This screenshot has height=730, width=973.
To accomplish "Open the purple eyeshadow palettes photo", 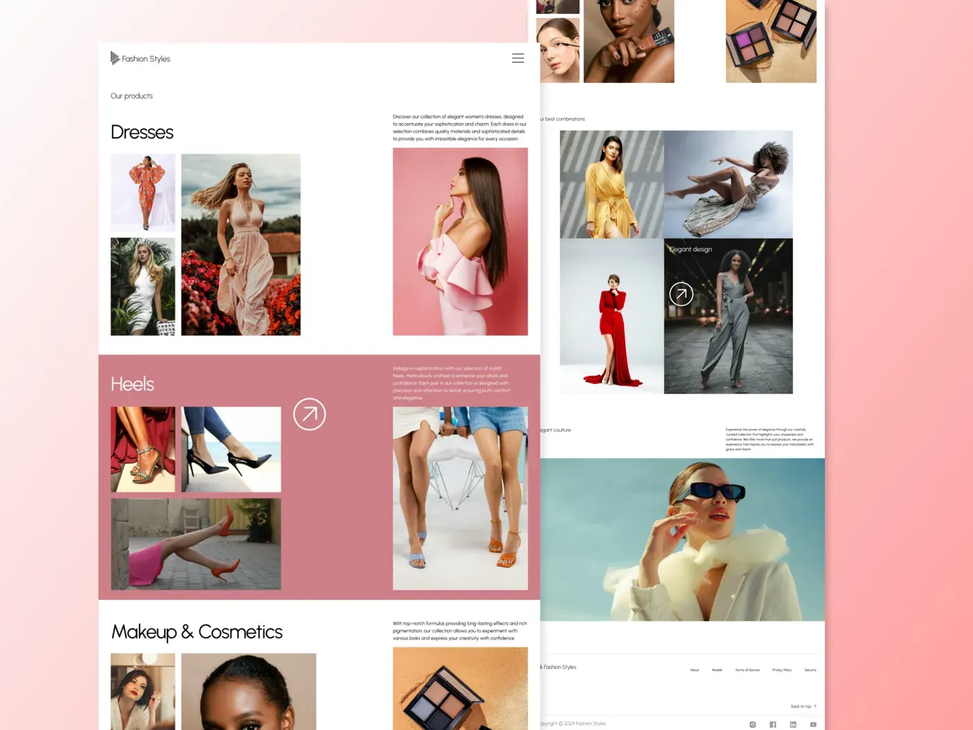I will [x=771, y=41].
